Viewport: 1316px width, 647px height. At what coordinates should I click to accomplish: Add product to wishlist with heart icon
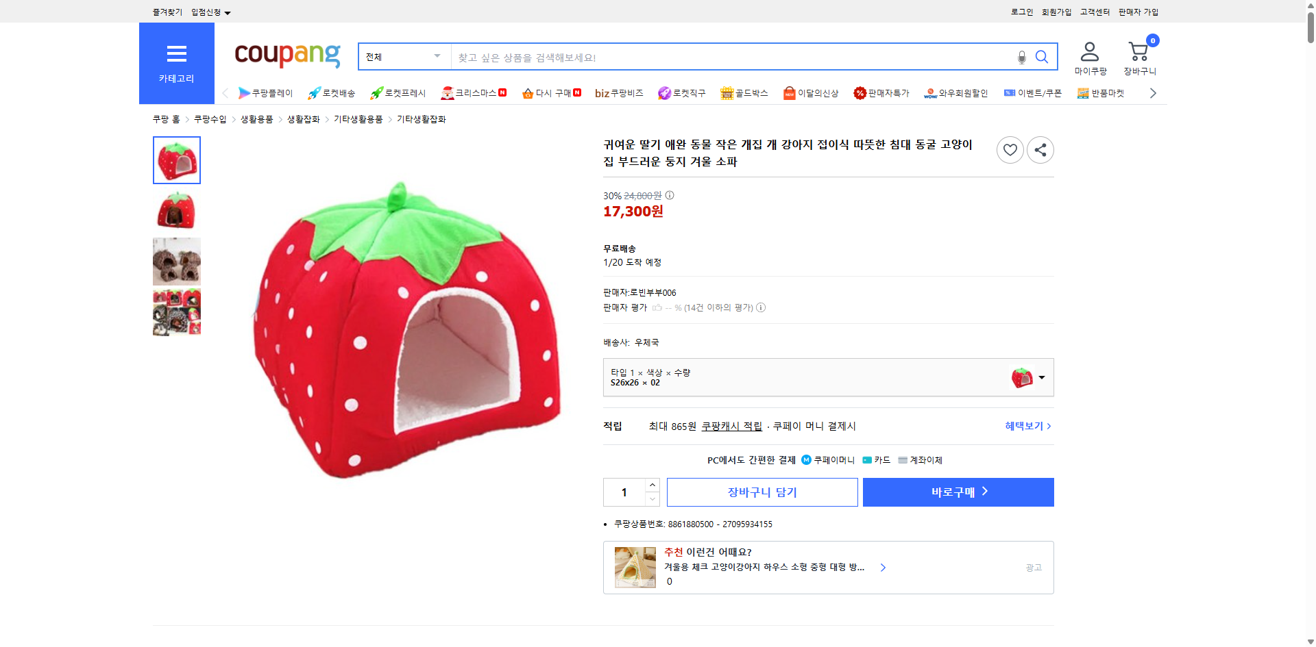[x=1010, y=149]
